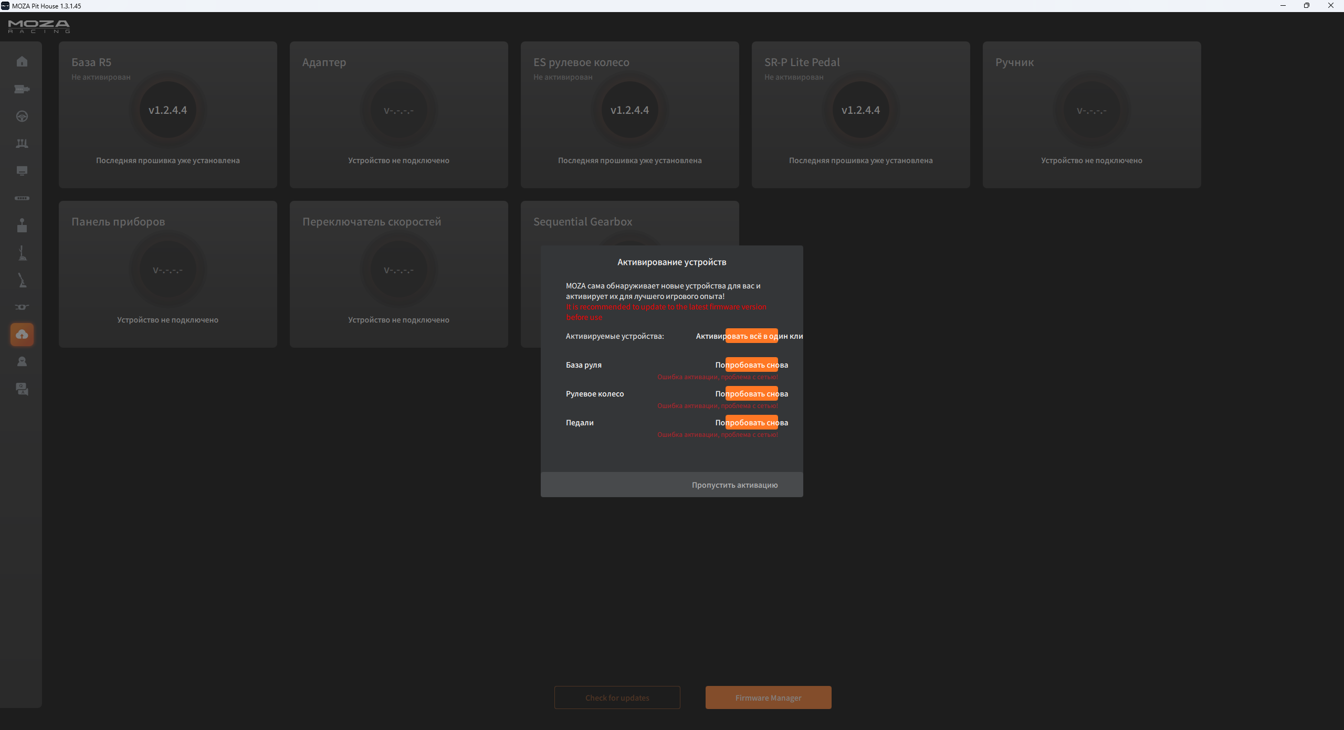Open the Home icon in sidebar

(22, 62)
